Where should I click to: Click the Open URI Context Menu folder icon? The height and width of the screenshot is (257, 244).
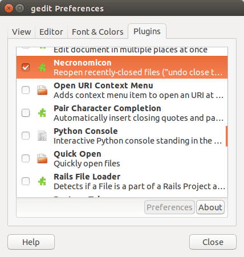pos(42,90)
